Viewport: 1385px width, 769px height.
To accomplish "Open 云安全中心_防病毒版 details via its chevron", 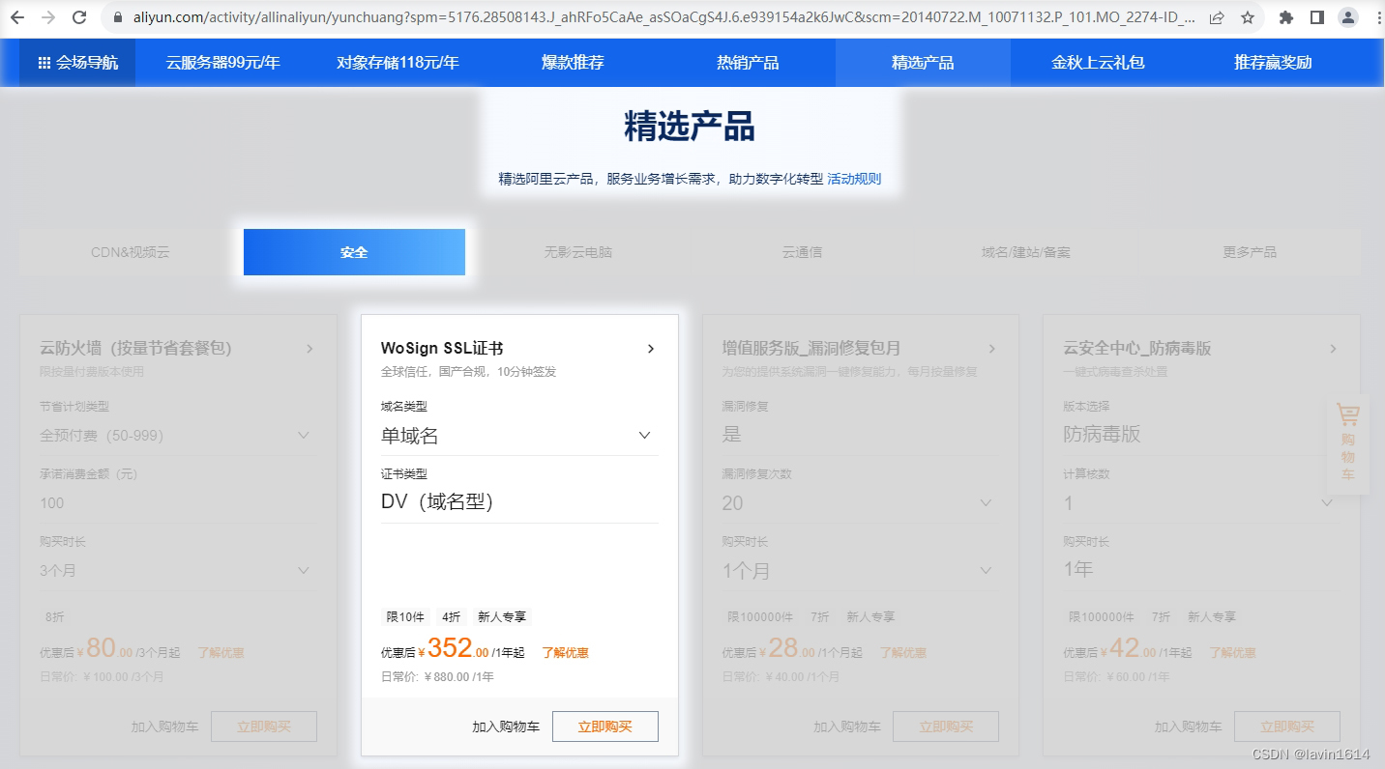I will tap(1334, 349).
